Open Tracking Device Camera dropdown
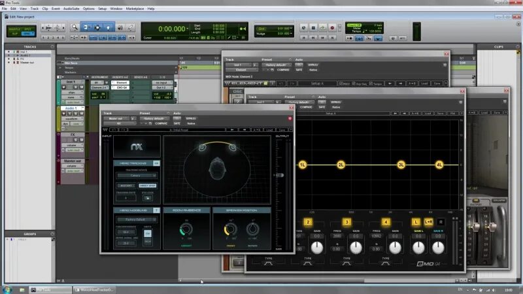 pyautogui.click(x=137, y=175)
